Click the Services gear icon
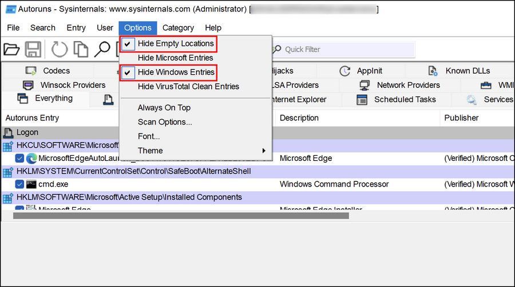The image size is (515, 287). tap(472, 100)
